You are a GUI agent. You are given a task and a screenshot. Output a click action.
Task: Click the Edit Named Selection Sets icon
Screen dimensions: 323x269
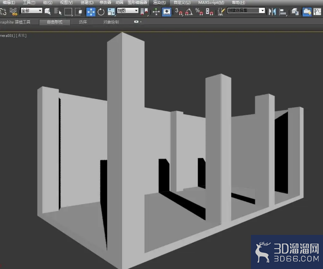(221, 12)
